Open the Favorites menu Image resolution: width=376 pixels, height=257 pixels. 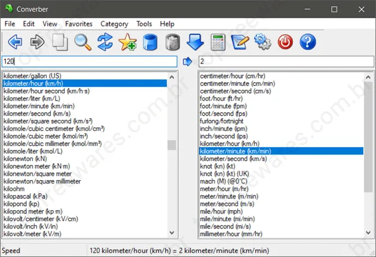[x=79, y=24]
